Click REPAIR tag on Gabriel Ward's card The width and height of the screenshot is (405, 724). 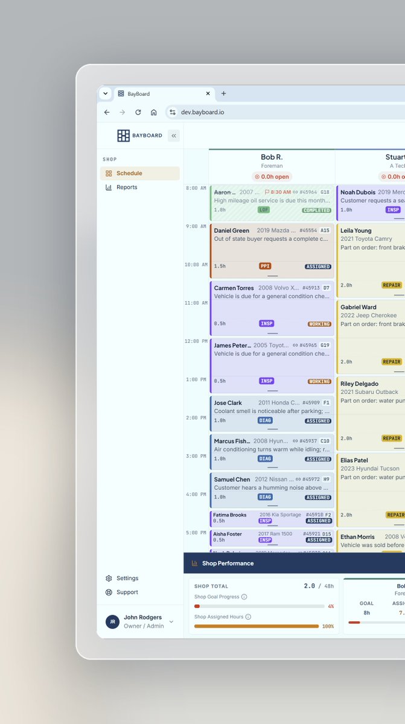coord(392,362)
